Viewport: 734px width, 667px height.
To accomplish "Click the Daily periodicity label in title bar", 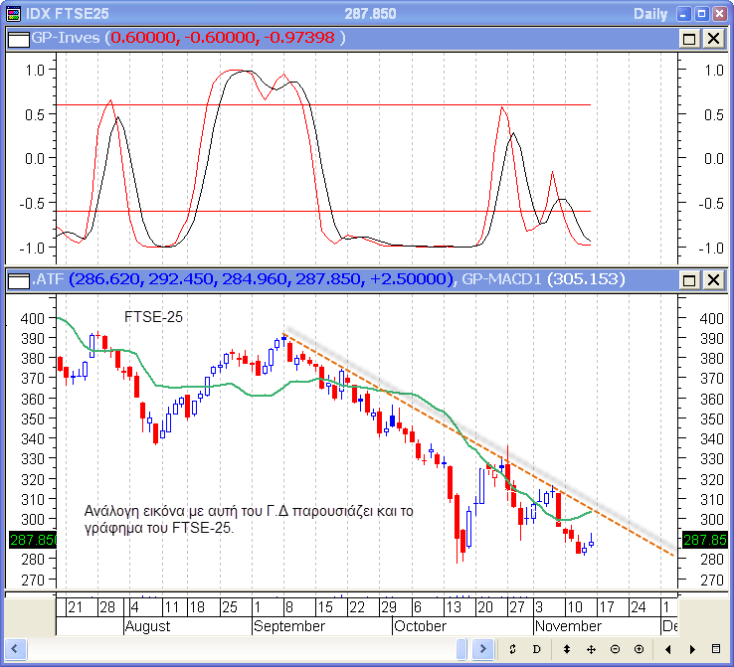I will [650, 13].
